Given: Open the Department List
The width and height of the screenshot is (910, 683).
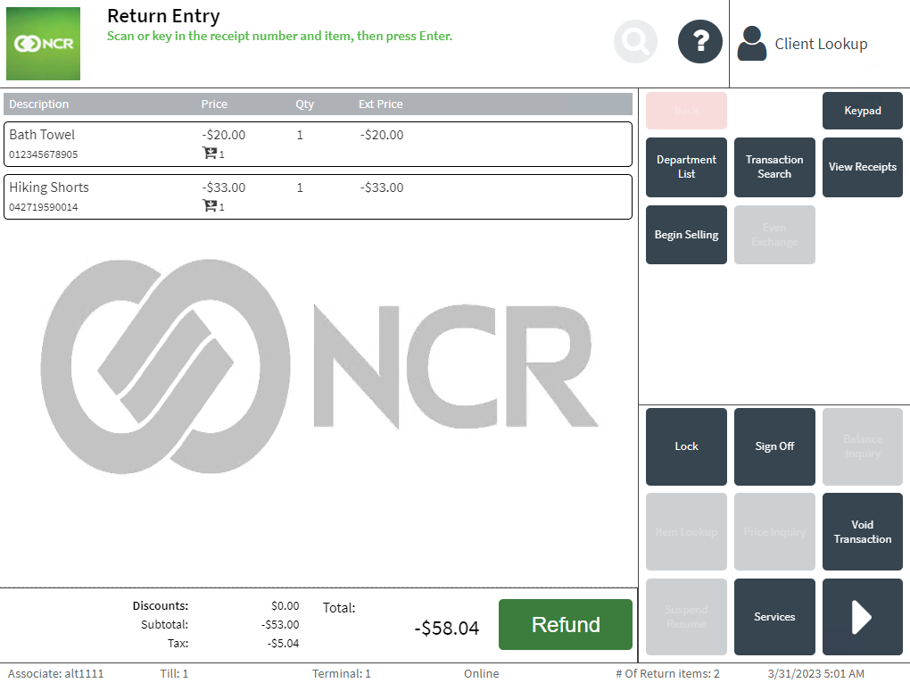Looking at the screenshot, I should (687, 167).
